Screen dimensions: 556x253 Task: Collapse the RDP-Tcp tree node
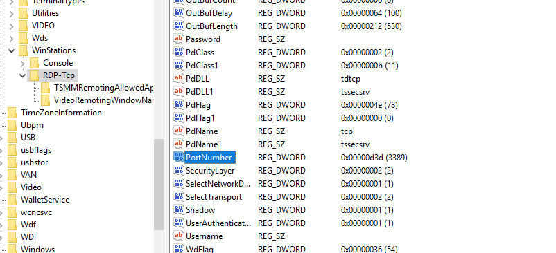pyautogui.click(x=22, y=75)
